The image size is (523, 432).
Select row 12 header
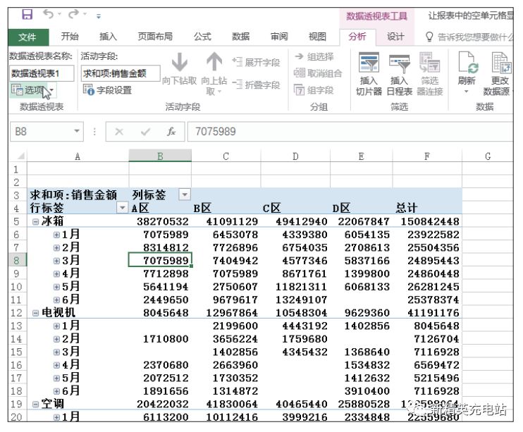[17, 313]
